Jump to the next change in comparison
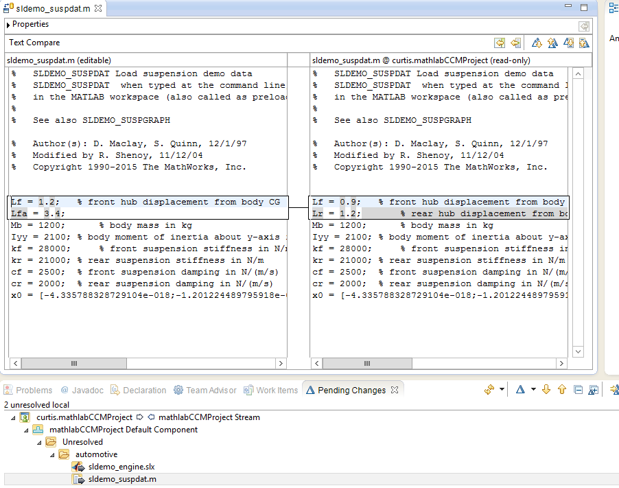Viewport: 619px width, 488px height. click(x=568, y=43)
